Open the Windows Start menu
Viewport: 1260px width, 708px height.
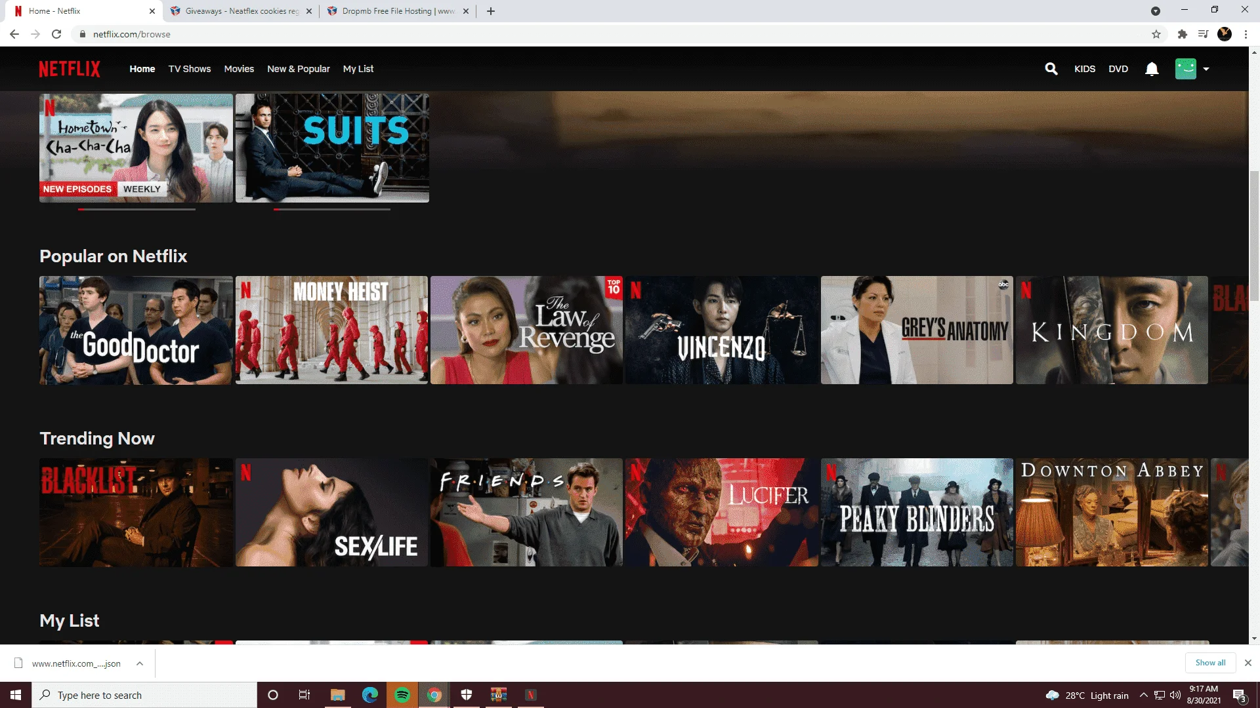click(16, 695)
